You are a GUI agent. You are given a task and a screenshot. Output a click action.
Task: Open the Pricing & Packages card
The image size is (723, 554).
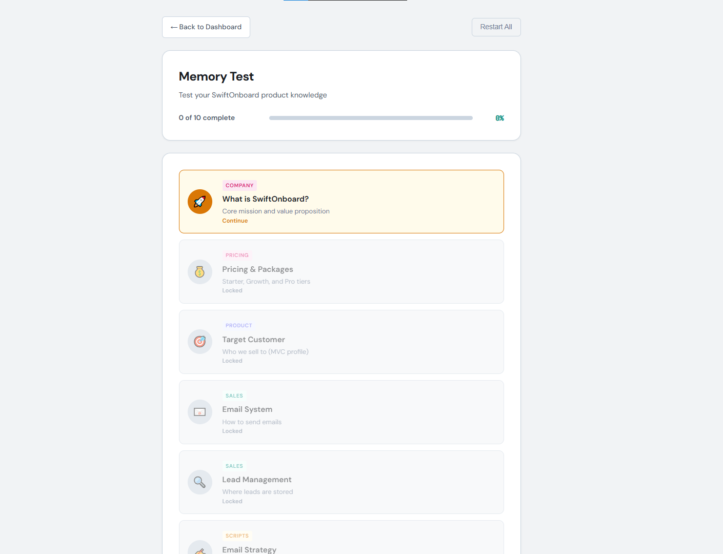pos(341,272)
